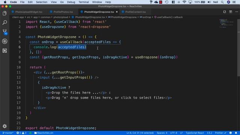Open the volume menu bar icon
This screenshot has width=240, height=135.
(x=209, y=2)
